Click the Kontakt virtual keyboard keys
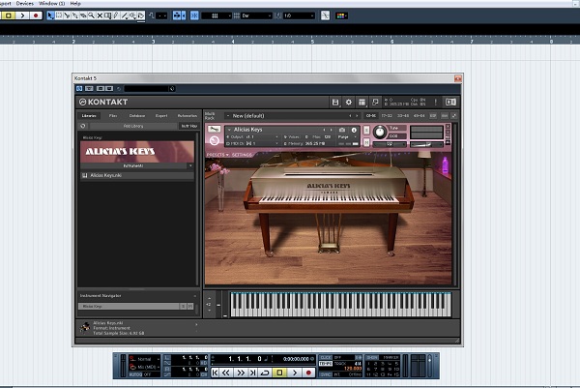Screen dimensions: 580x388 click(340, 305)
